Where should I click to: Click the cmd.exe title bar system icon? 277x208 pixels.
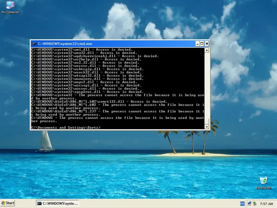click(x=34, y=44)
